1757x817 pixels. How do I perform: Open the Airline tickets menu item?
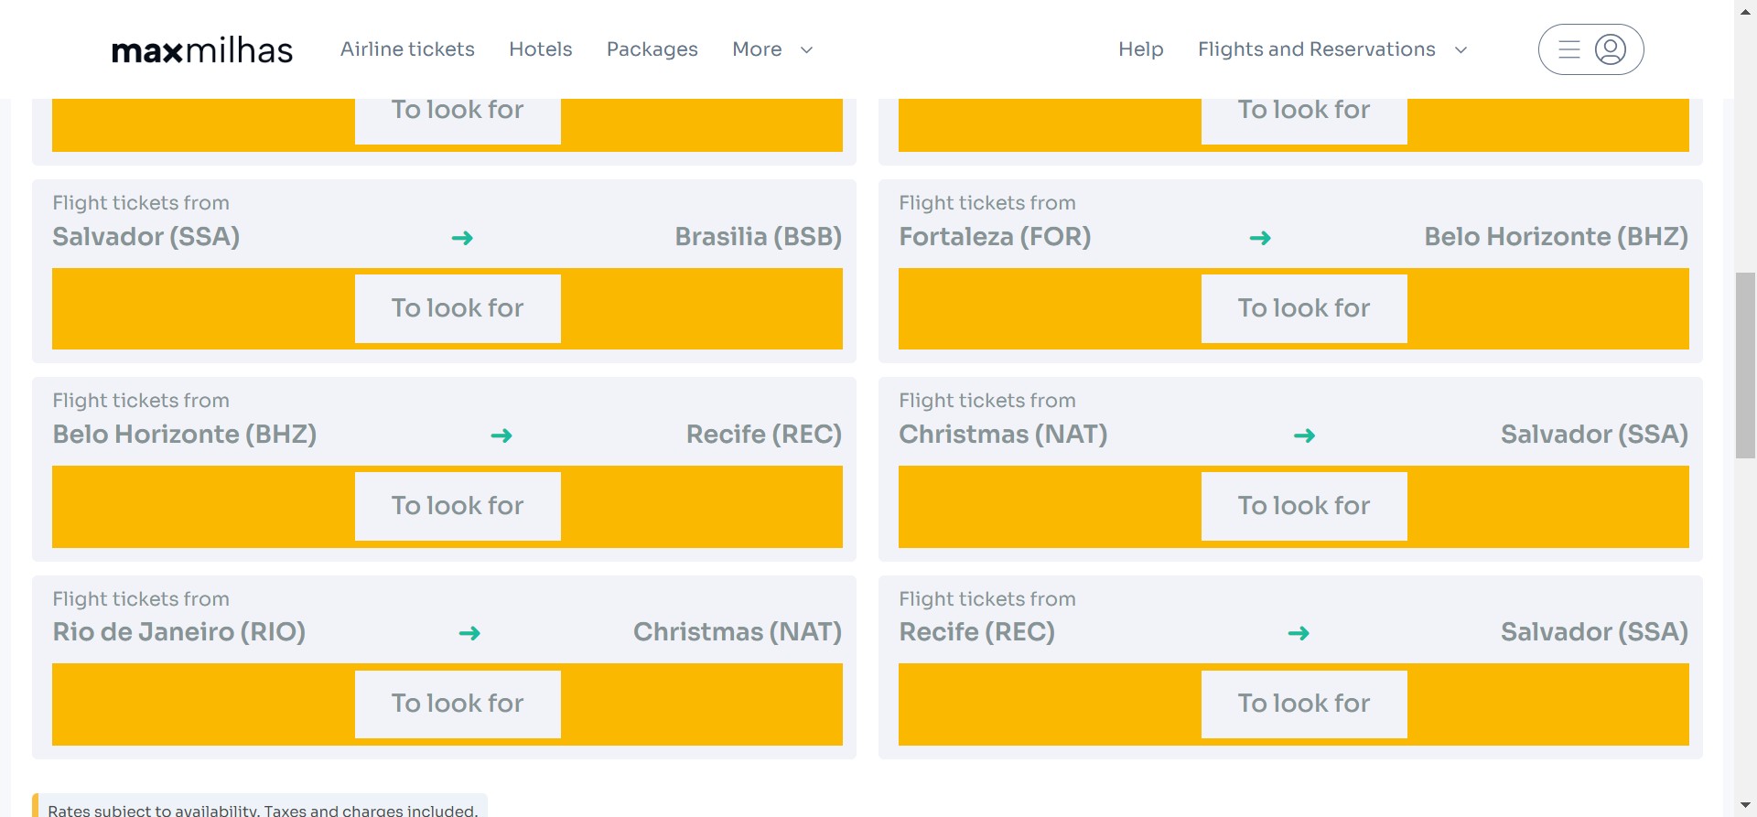point(407,49)
